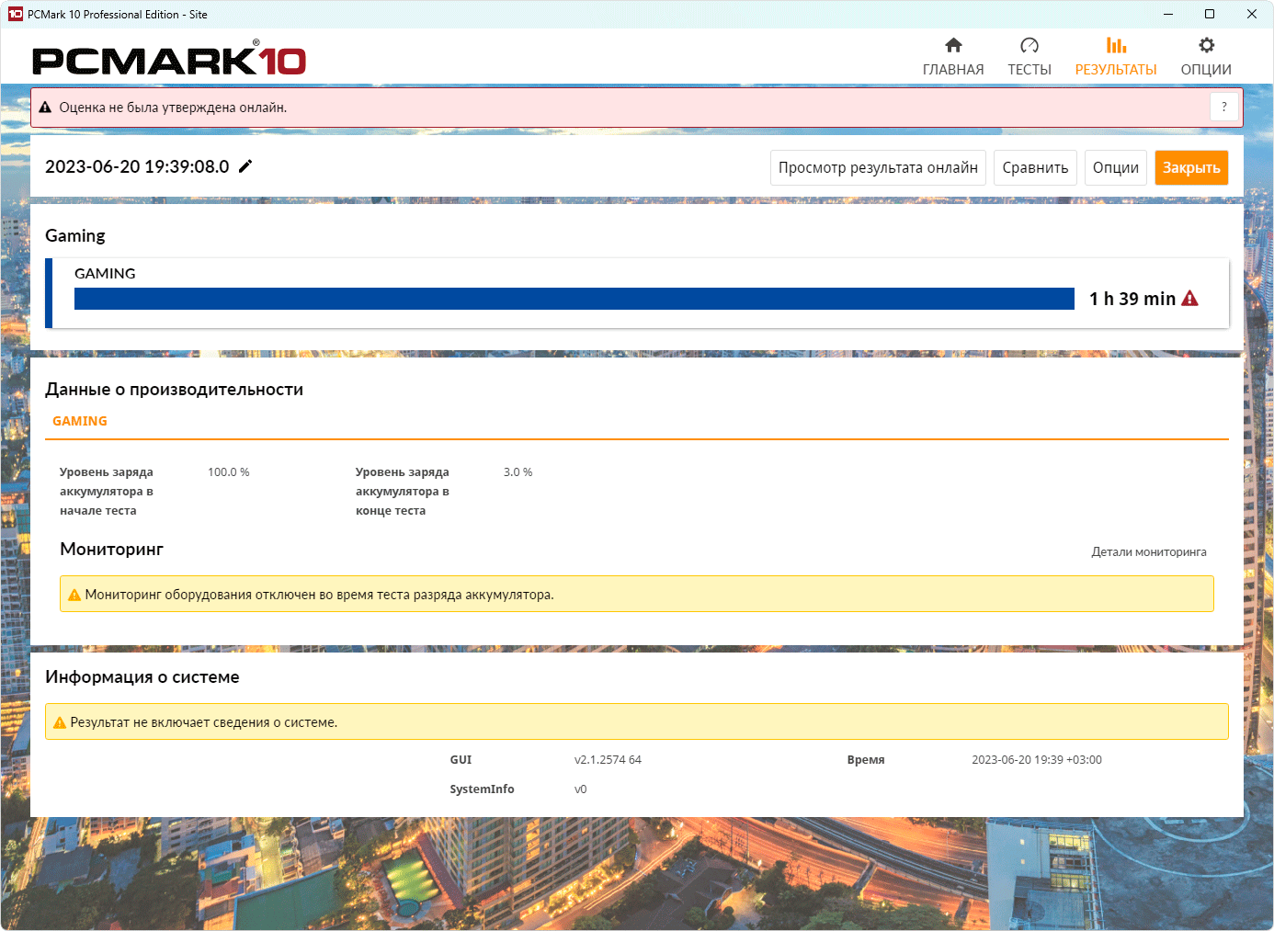
Task: Open the ТЕСТЫ gauge icon
Action: [1029, 45]
